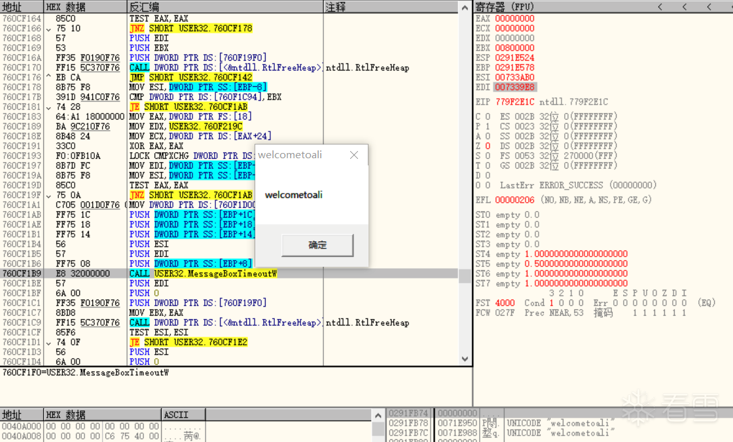Click the HEX 数据 header of the disassembly pane
The width and height of the screenshot is (733, 442).
pyautogui.click(x=86, y=7)
